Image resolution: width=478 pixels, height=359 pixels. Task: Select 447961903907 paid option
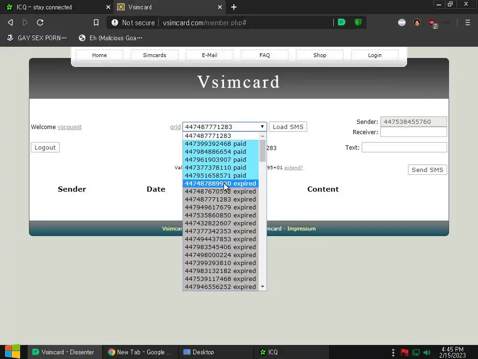point(221,160)
